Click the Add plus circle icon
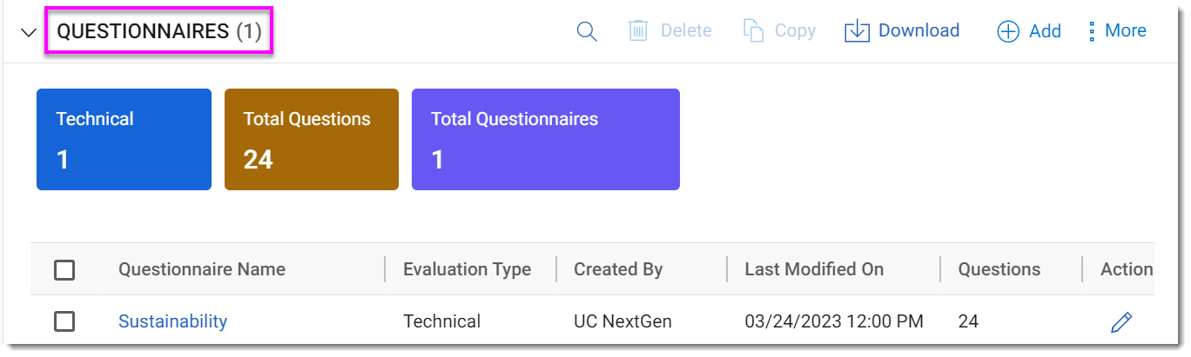The image size is (1191, 357). pyautogui.click(x=1008, y=32)
